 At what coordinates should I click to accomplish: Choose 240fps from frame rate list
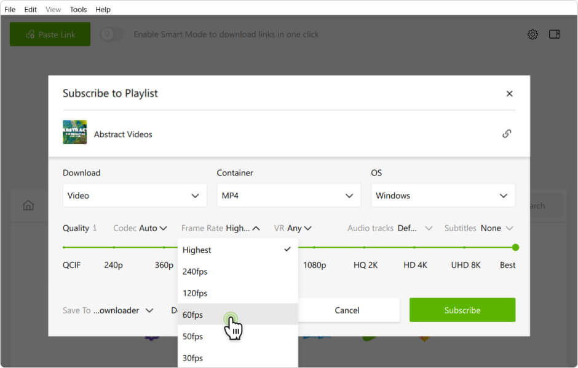click(195, 272)
